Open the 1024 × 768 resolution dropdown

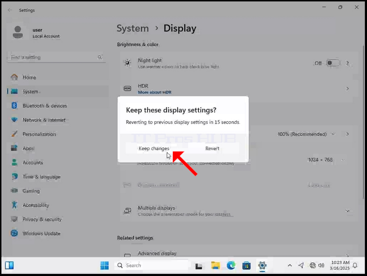(x=326, y=160)
